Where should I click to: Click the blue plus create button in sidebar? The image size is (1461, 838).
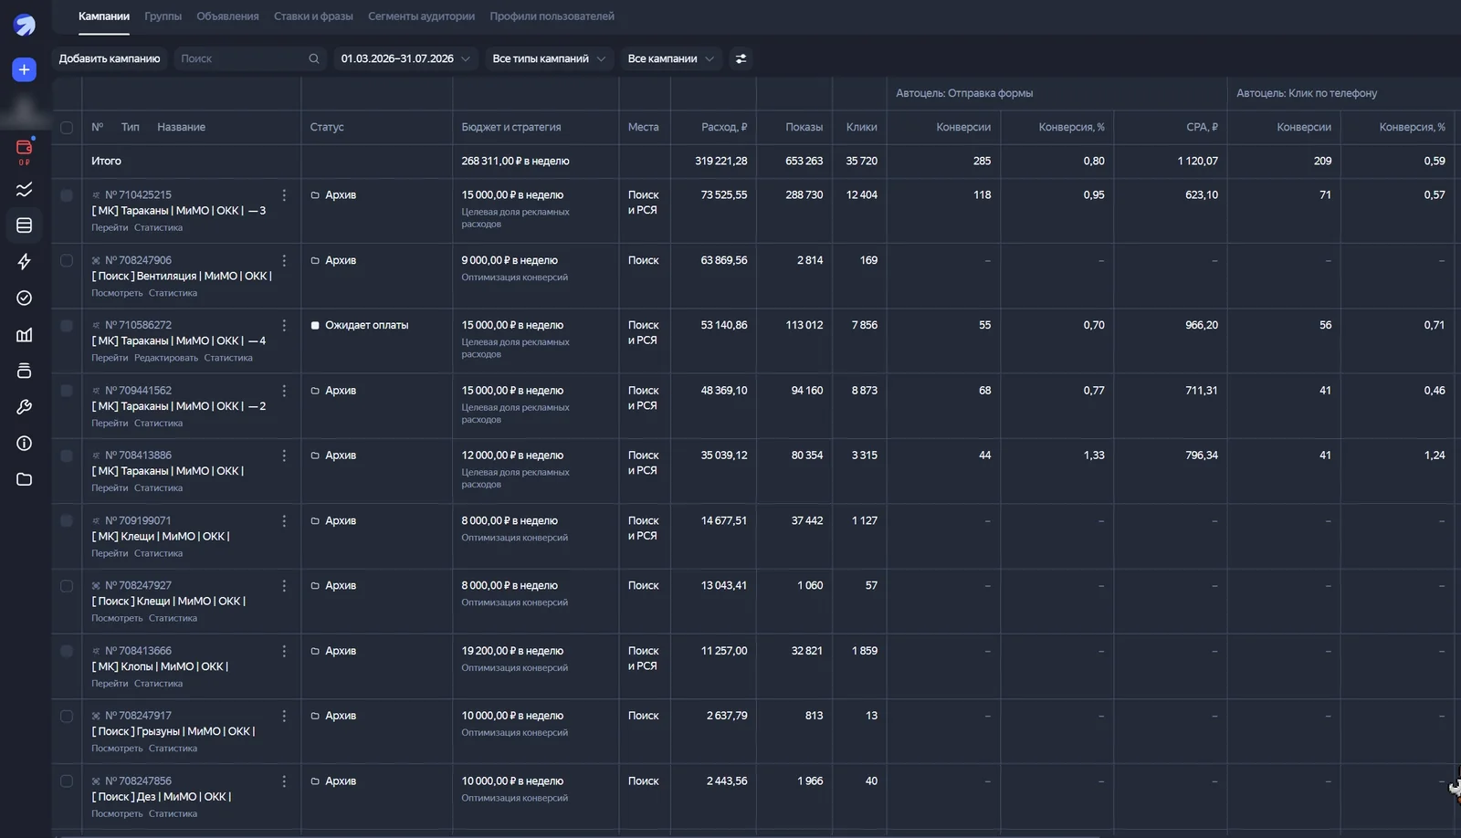click(x=25, y=69)
